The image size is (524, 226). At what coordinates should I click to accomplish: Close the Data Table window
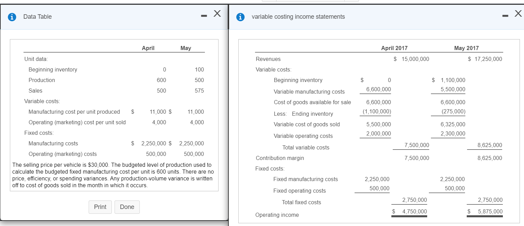[217, 13]
